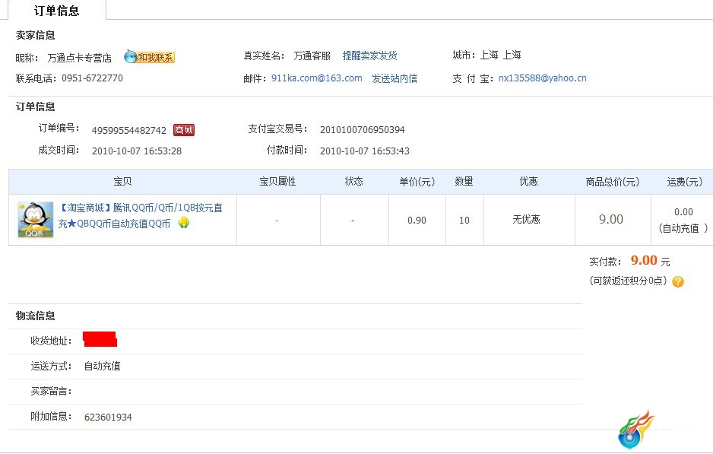
Task: Click the 单价(元) column header
Action: pos(417,182)
